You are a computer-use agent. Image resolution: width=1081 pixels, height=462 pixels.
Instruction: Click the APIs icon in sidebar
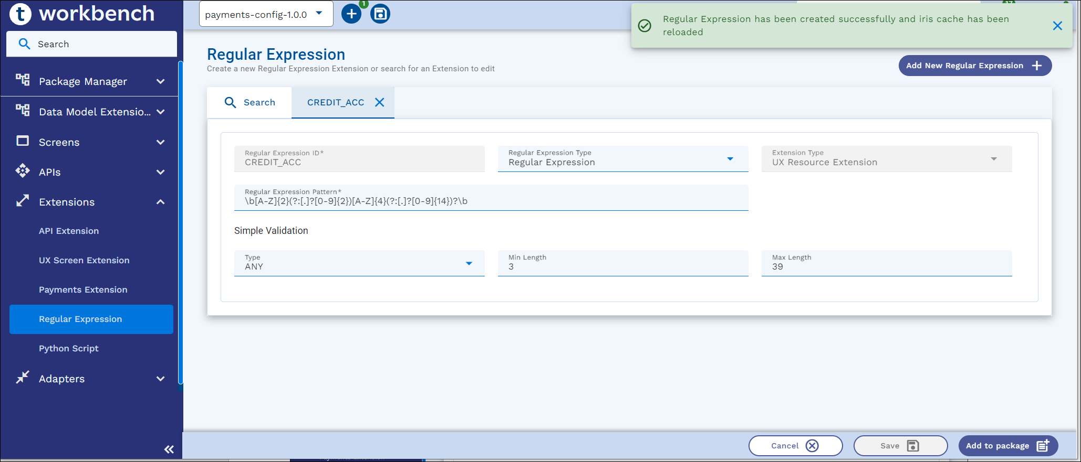pos(23,171)
